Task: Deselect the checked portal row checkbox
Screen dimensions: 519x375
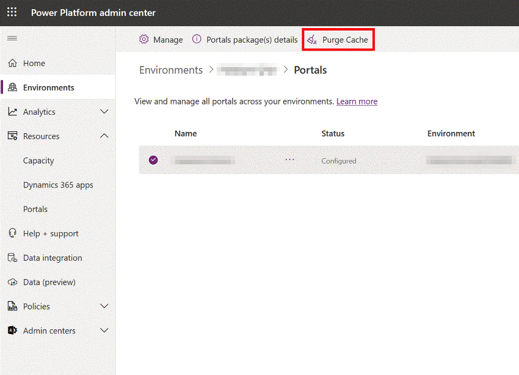Action: [153, 160]
